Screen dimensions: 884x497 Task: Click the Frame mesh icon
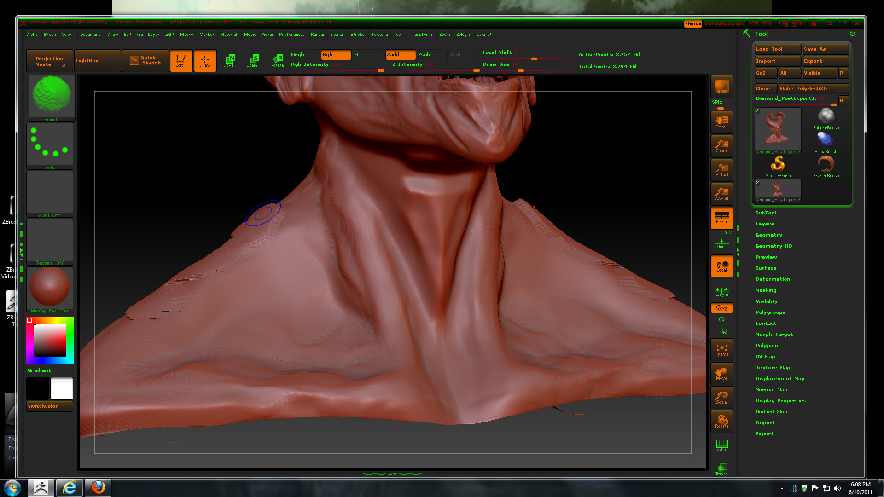[x=721, y=350]
